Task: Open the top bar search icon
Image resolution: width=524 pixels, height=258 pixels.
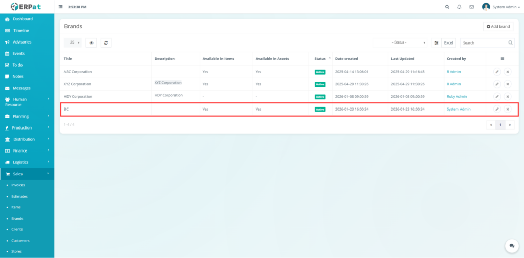Action: click(x=447, y=7)
